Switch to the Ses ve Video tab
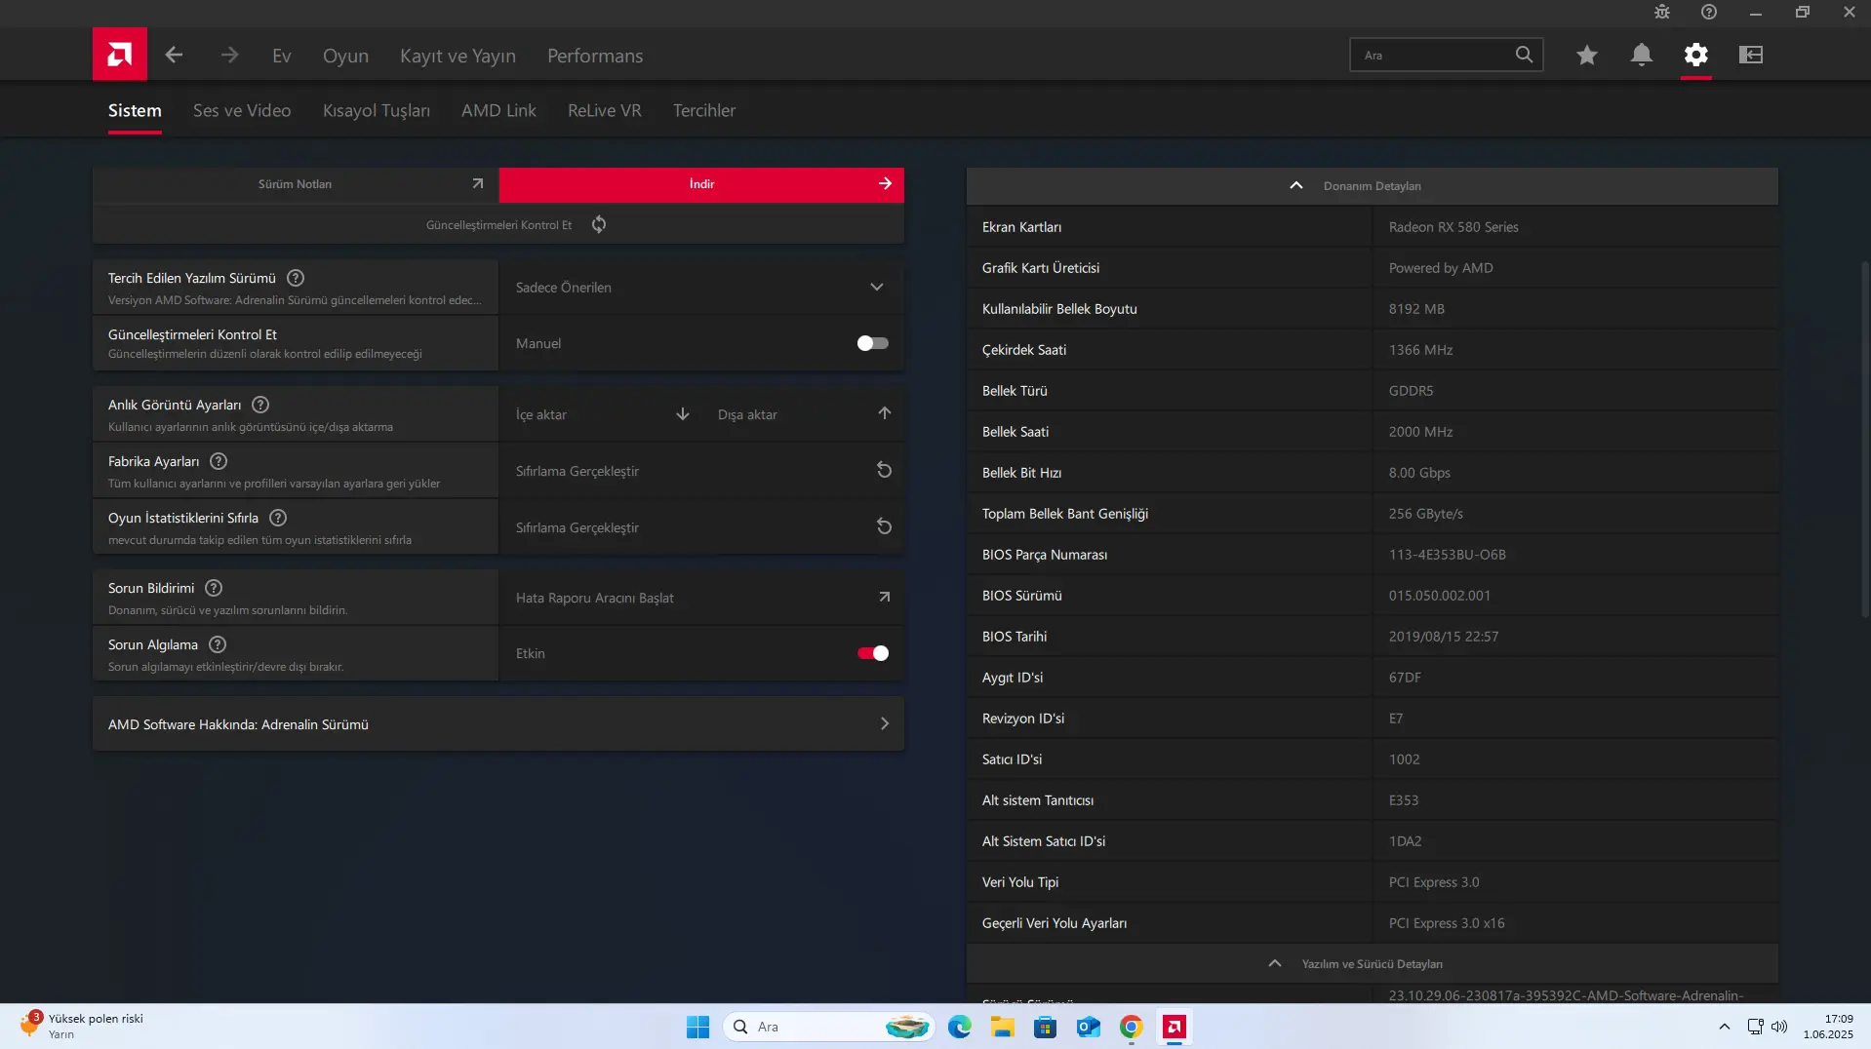Image resolution: width=1871 pixels, height=1049 pixels. [x=242, y=110]
